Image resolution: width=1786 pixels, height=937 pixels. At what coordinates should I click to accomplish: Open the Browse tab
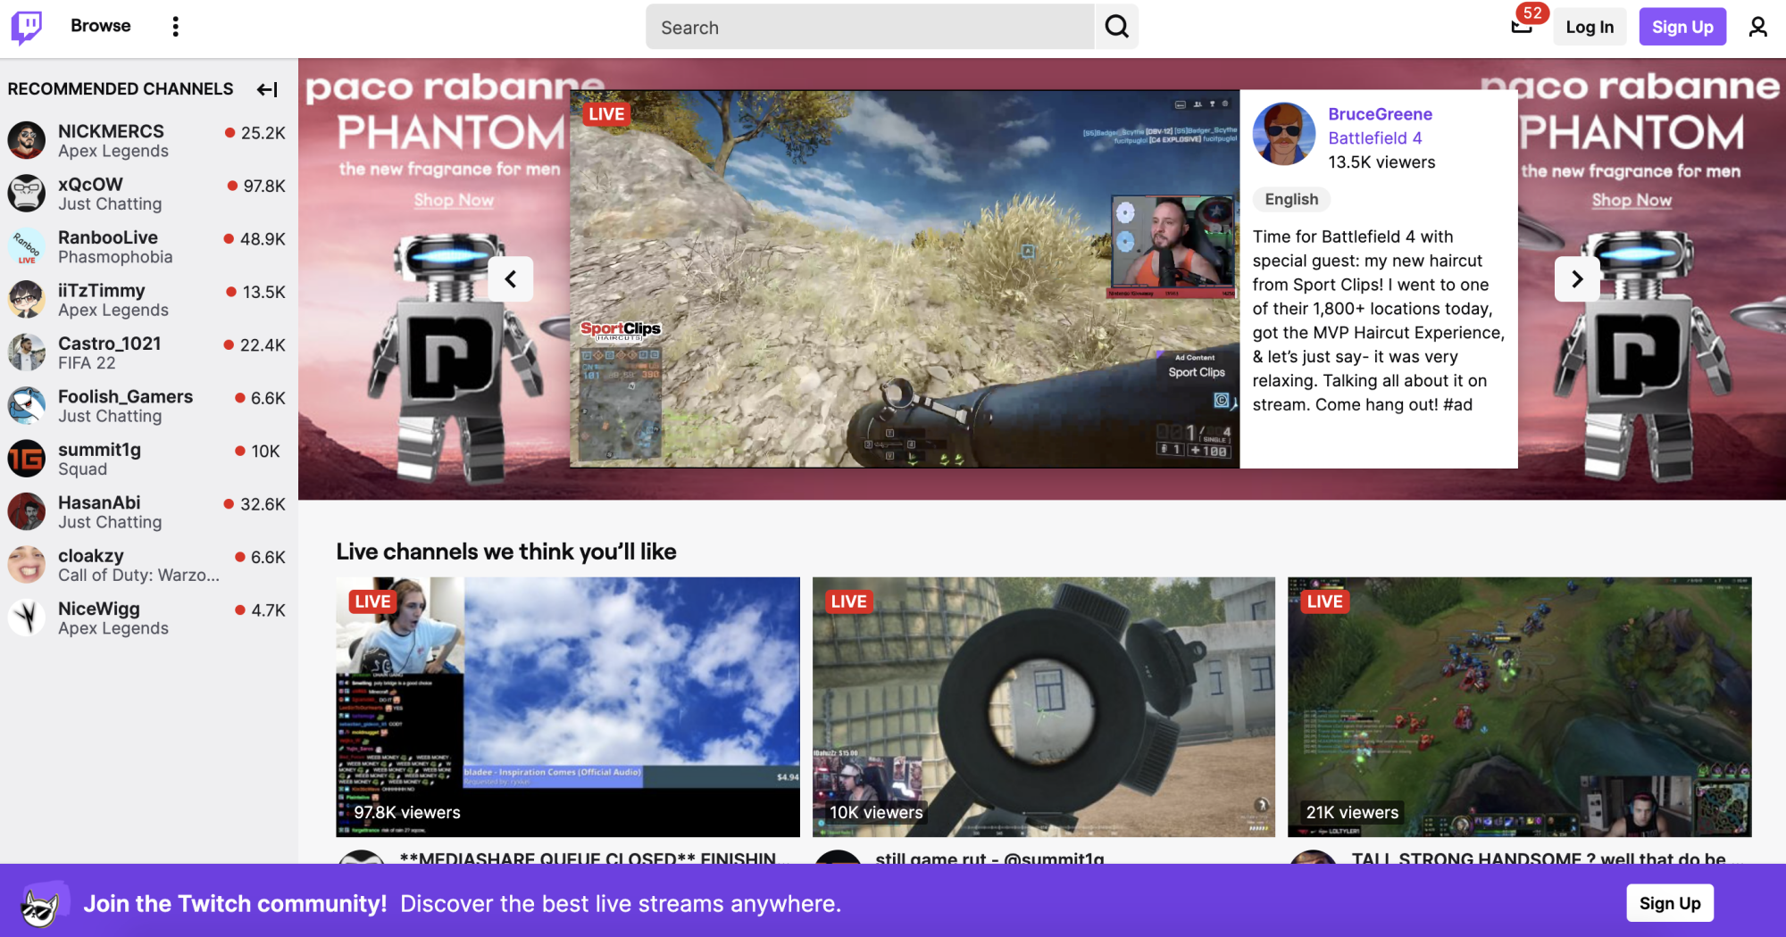pyautogui.click(x=100, y=26)
